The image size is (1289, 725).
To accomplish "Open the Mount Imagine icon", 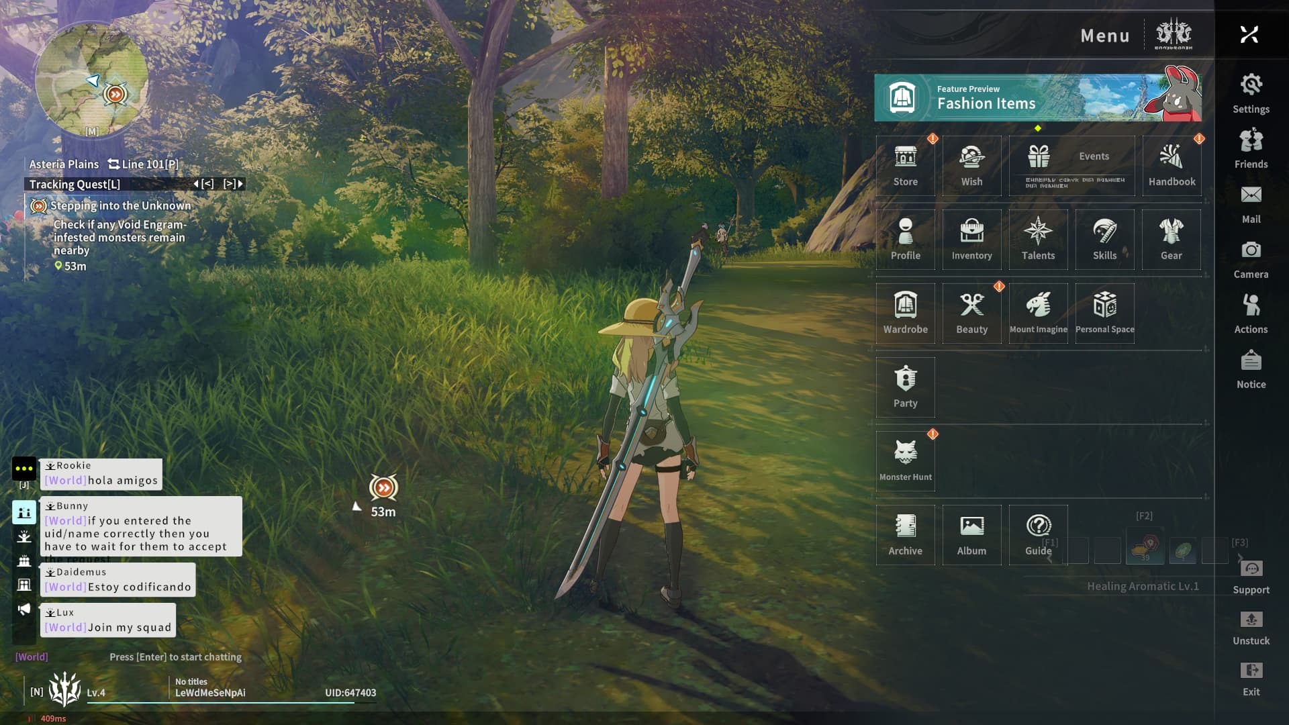I will click(1038, 313).
